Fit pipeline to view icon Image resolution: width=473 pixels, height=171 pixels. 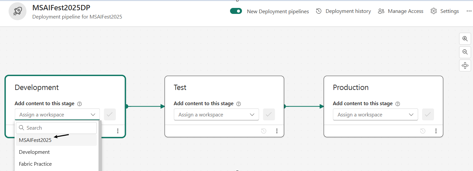tap(465, 65)
